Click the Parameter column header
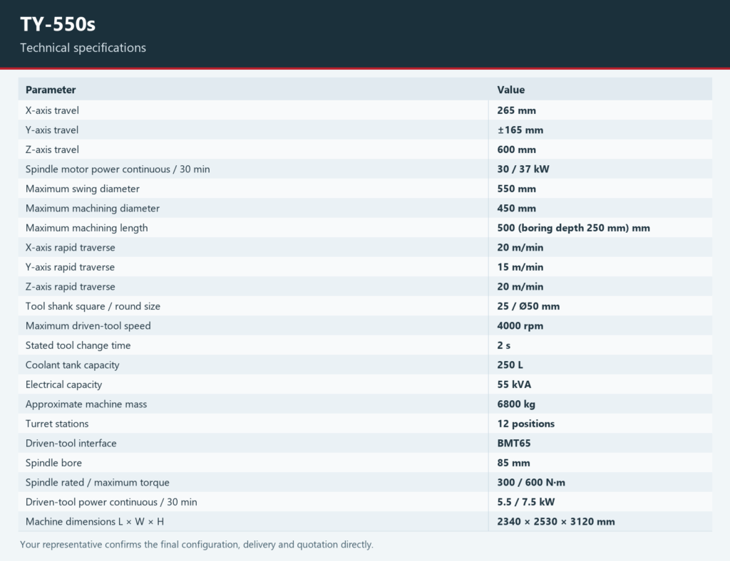Viewport: 730px width, 561px height. coord(51,90)
